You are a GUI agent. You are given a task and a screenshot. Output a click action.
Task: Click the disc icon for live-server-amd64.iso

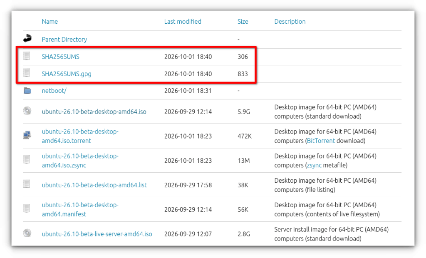tap(27, 233)
